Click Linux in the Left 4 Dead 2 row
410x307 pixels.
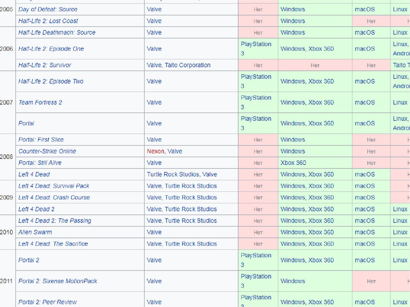click(400, 209)
